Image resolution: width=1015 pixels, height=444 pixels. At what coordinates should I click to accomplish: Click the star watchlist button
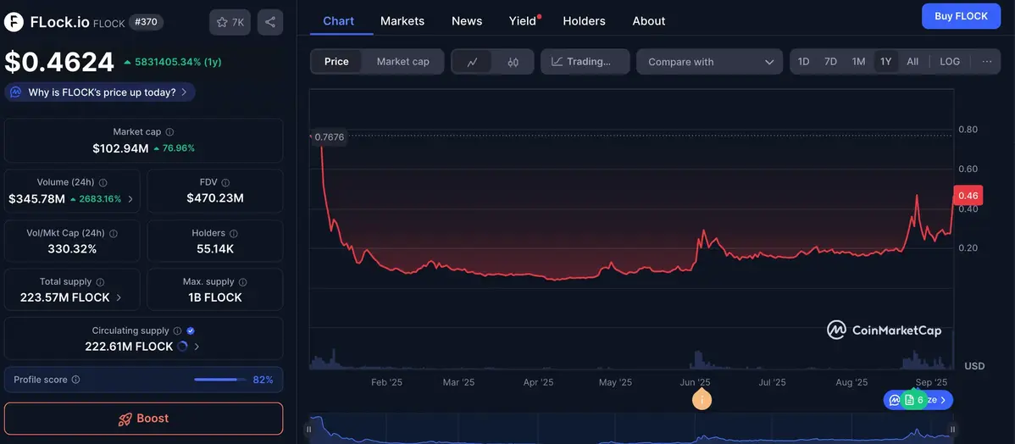pyautogui.click(x=230, y=22)
